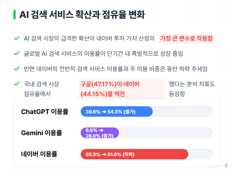
Task: Click the checkmark next to 글로벌 AI 검색 서비스 line
Action: [16, 53]
